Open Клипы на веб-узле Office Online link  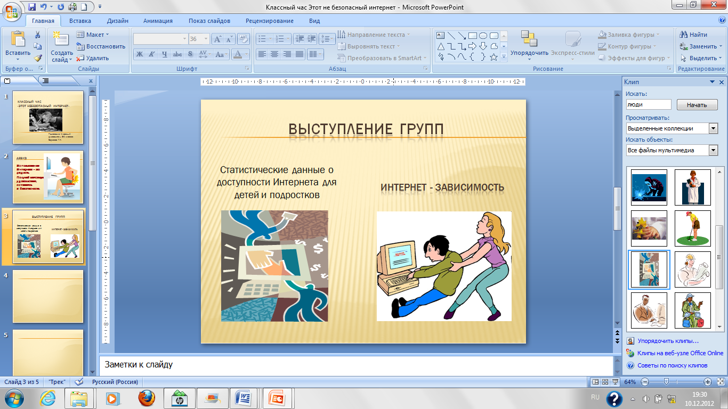click(x=680, y=353)
